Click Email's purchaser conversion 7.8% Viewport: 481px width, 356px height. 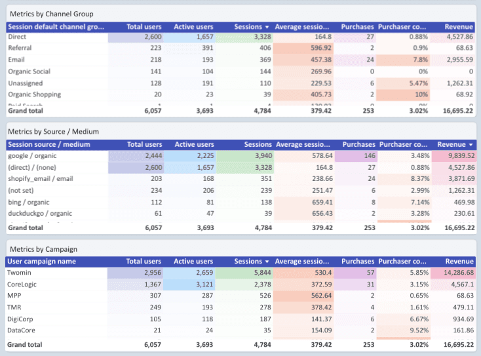[403, 60]
